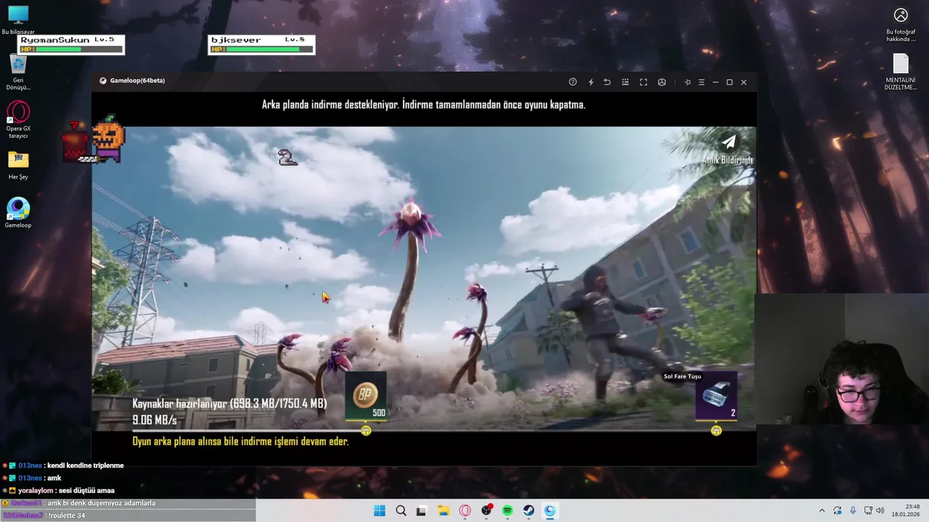Open File Explorer from taskbar
The height and width of the screenshot is (522, 929).
443,510
